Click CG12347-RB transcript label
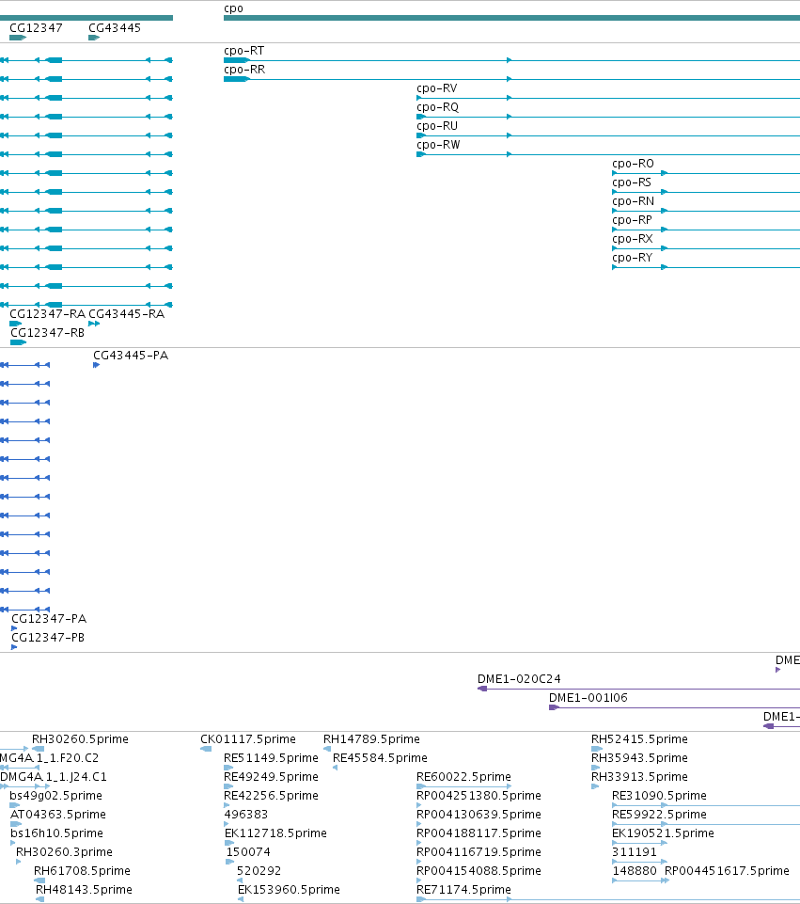The image size is (800, 904). coord(47,333)
